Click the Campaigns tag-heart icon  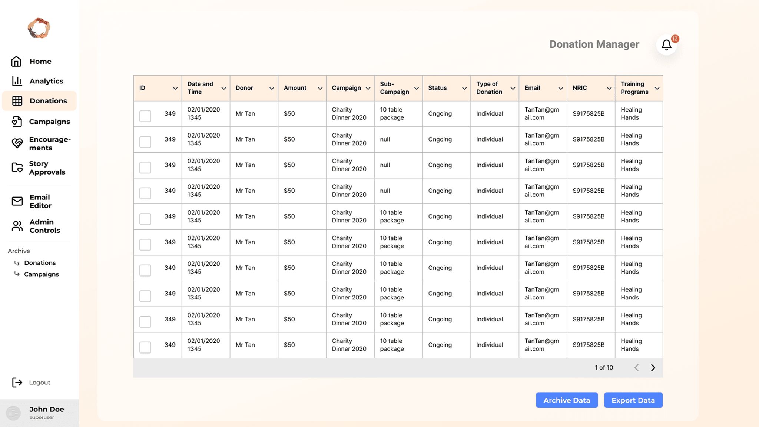(17, 122)
